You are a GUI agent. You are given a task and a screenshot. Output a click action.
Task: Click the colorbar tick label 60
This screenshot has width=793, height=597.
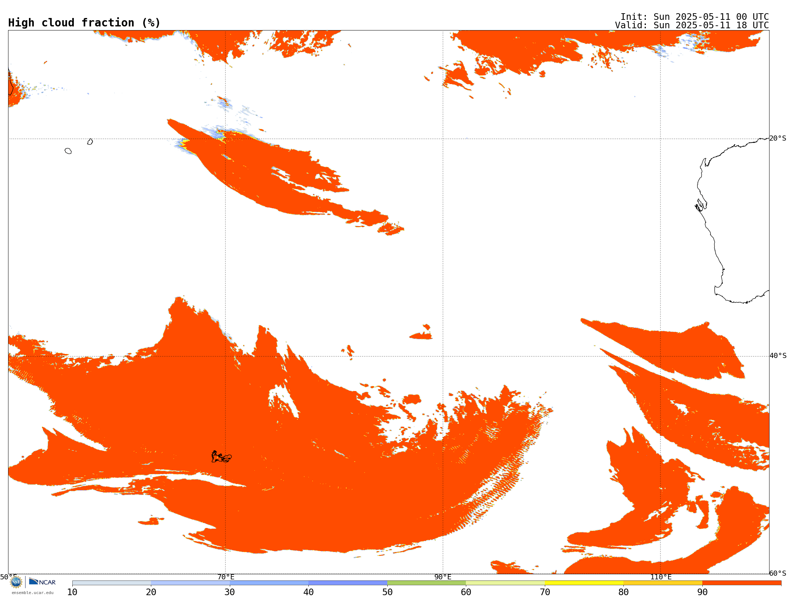click(x=466, y=592)
